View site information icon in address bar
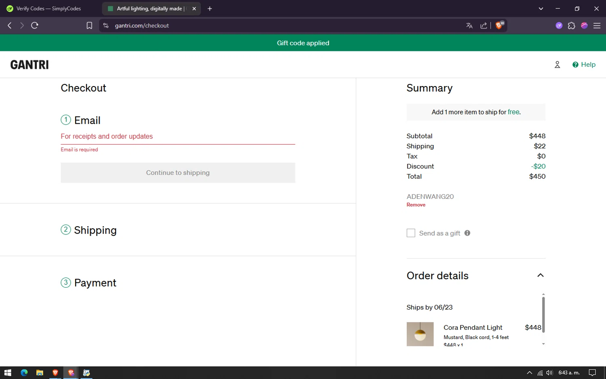The image size is (606, 379). (x=106, y=25)
